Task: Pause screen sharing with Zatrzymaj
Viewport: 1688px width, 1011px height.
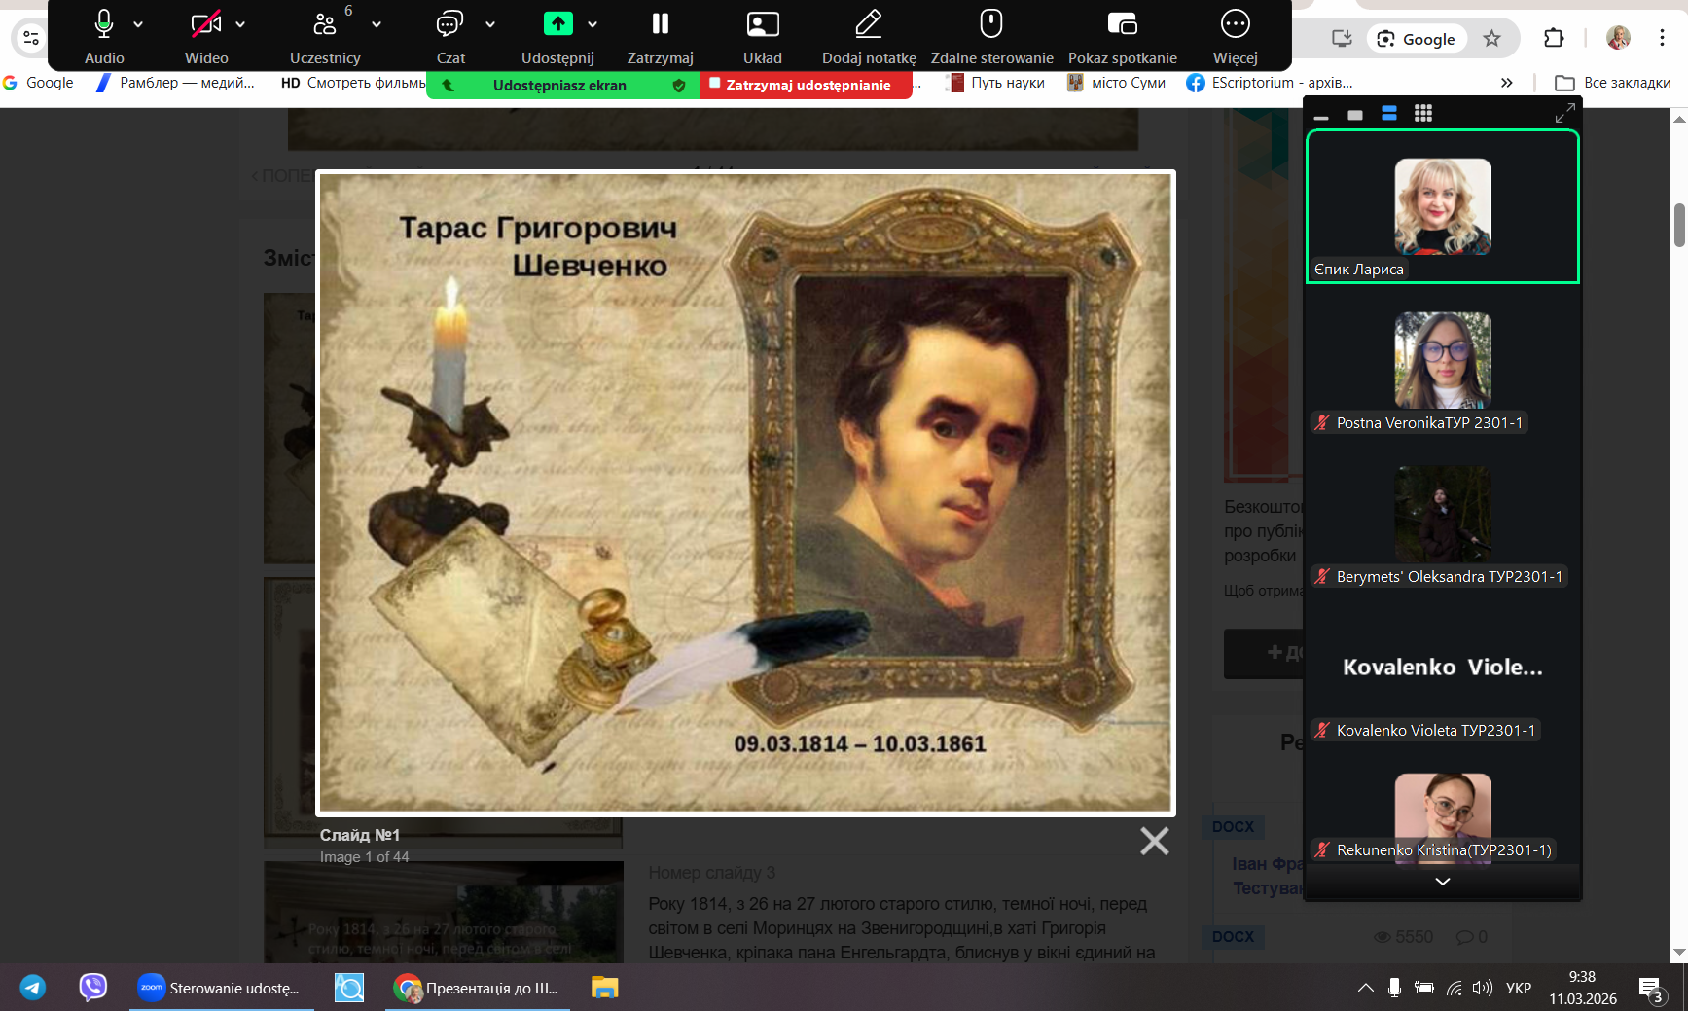Action: click(x=660, y=24)
